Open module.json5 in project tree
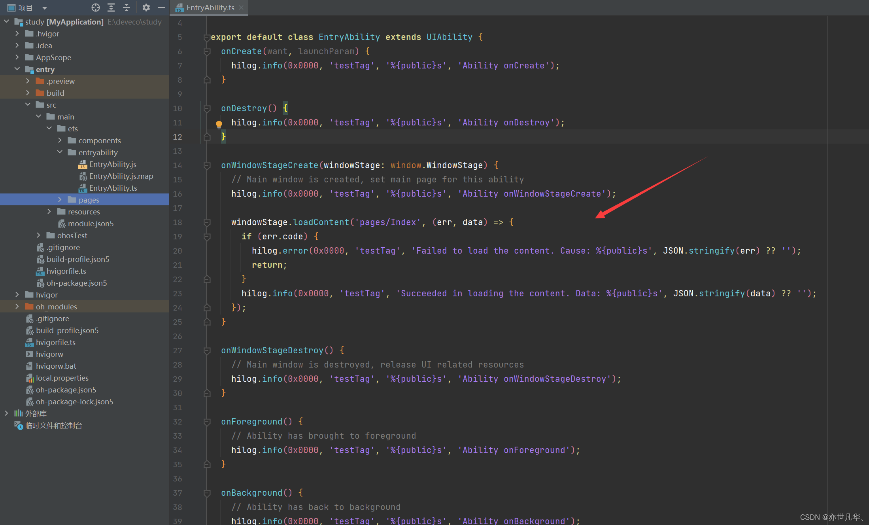Screen dimensions: 869x525 (91, 224)
